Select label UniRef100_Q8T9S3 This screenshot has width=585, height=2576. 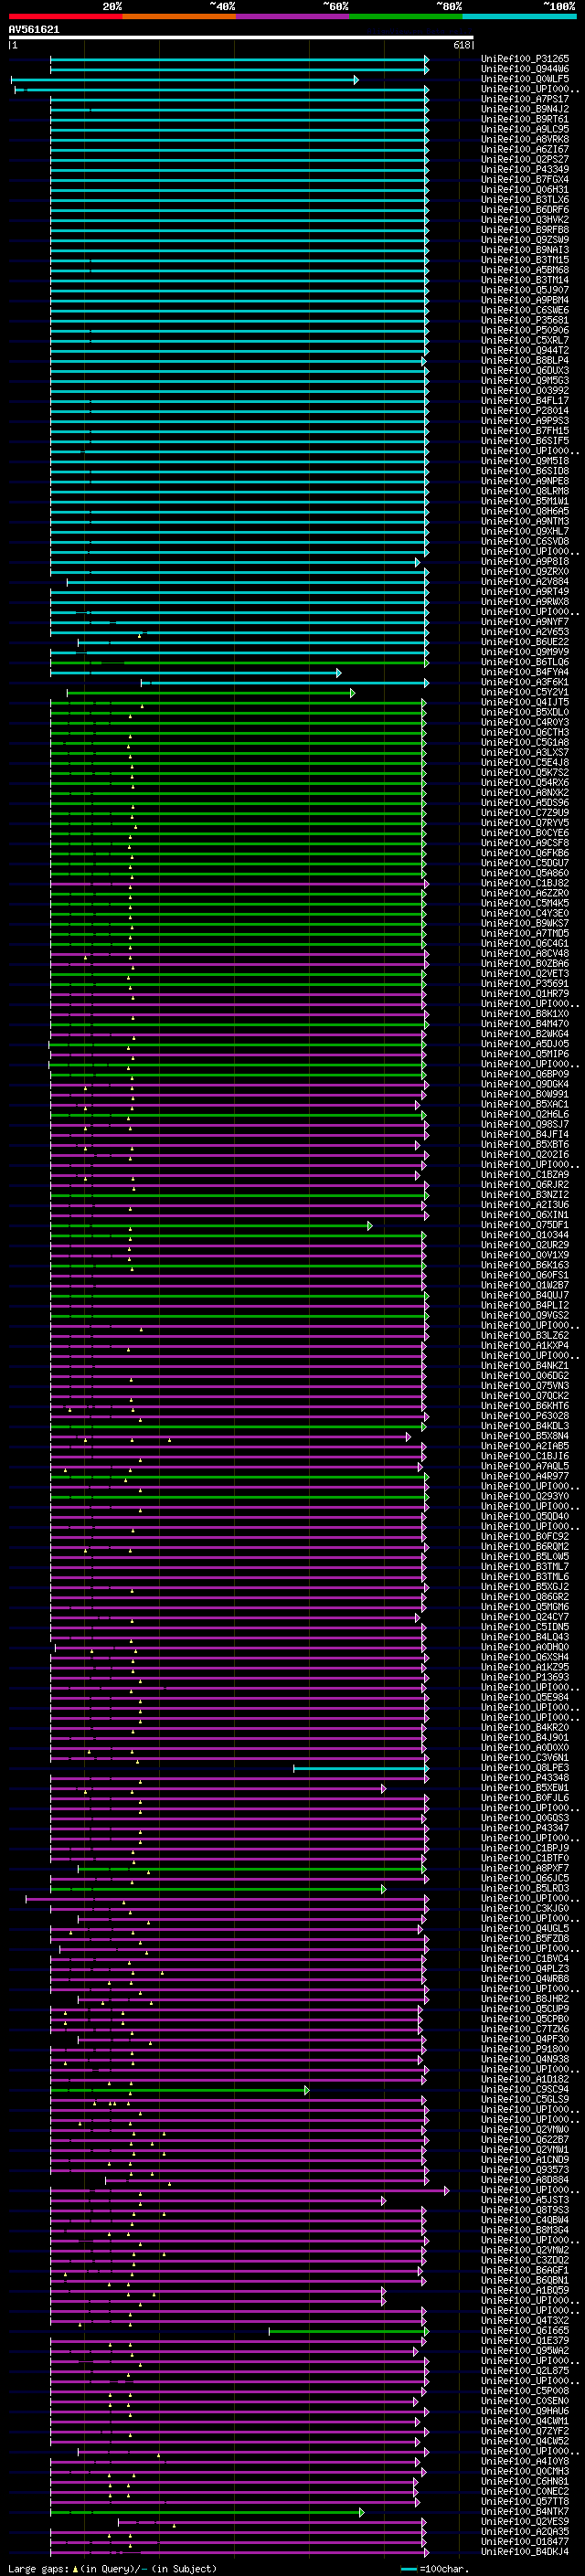(525, 2210)
